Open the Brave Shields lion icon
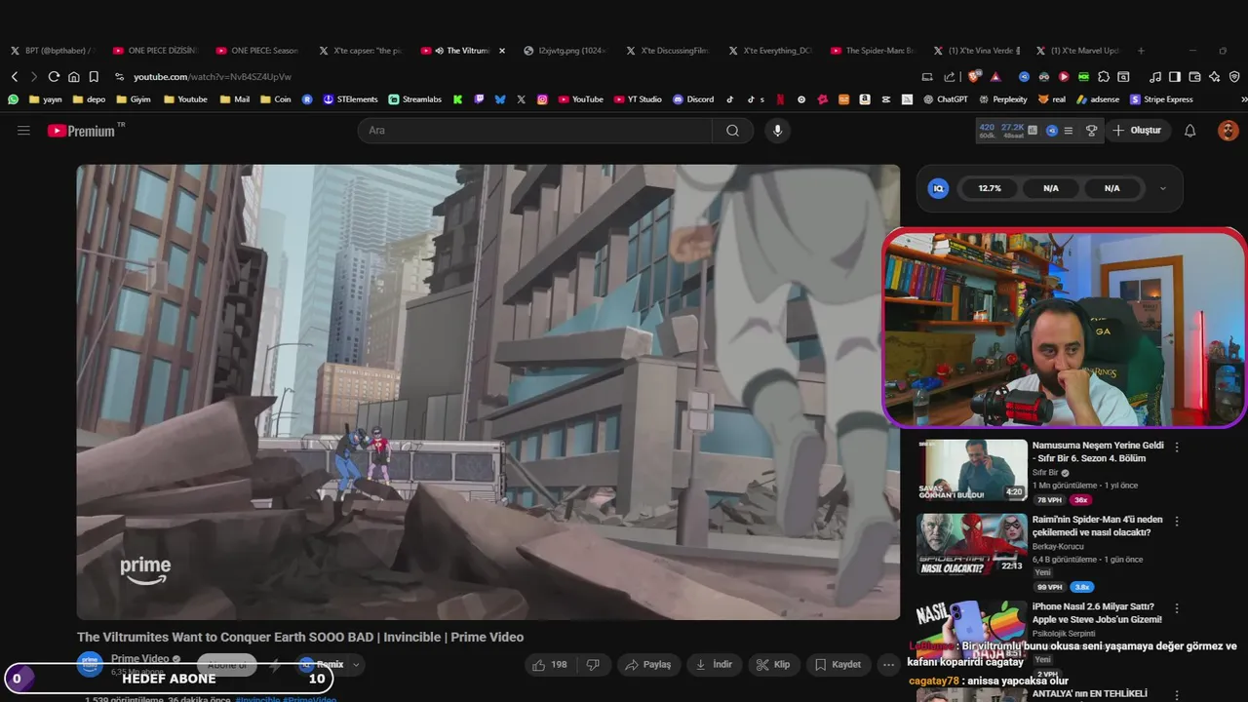Screen dimensions: 1248x702 tap(973, 76)
